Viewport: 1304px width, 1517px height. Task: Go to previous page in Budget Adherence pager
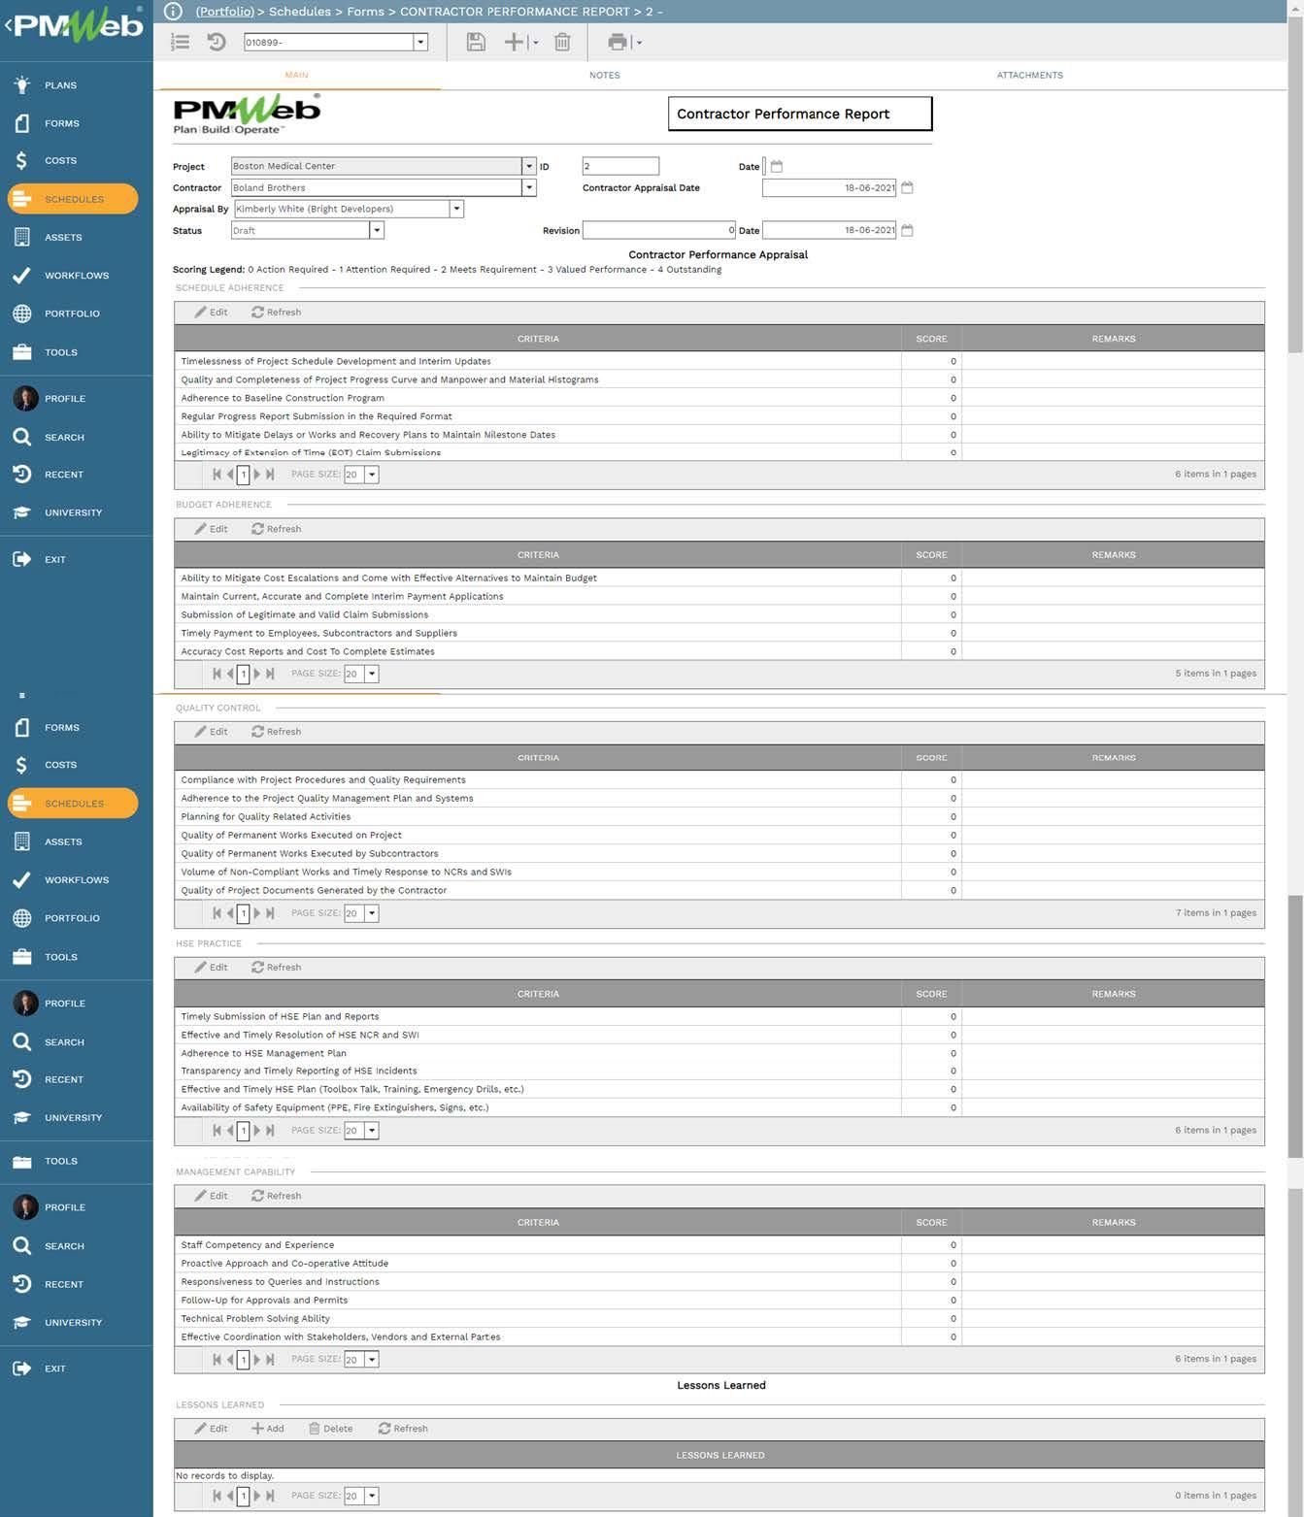(230, 674)
